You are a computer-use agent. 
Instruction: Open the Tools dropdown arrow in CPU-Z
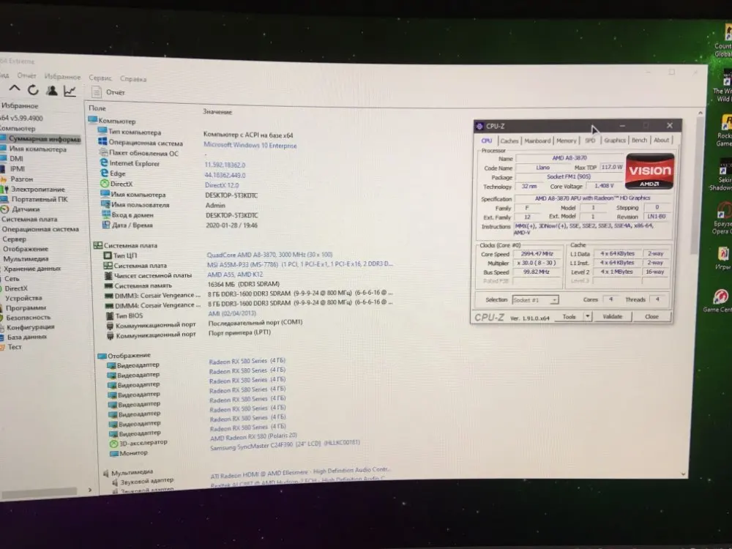click(587, 316)
